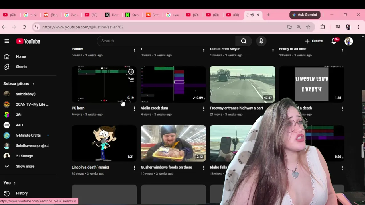The height and width of the screenshot is (205, 365).
Task: Open options menu for Enemy of all time
Action: click(x=342, y=50)
